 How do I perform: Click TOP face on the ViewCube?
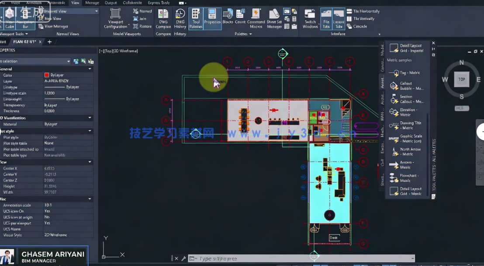(461, 79)
